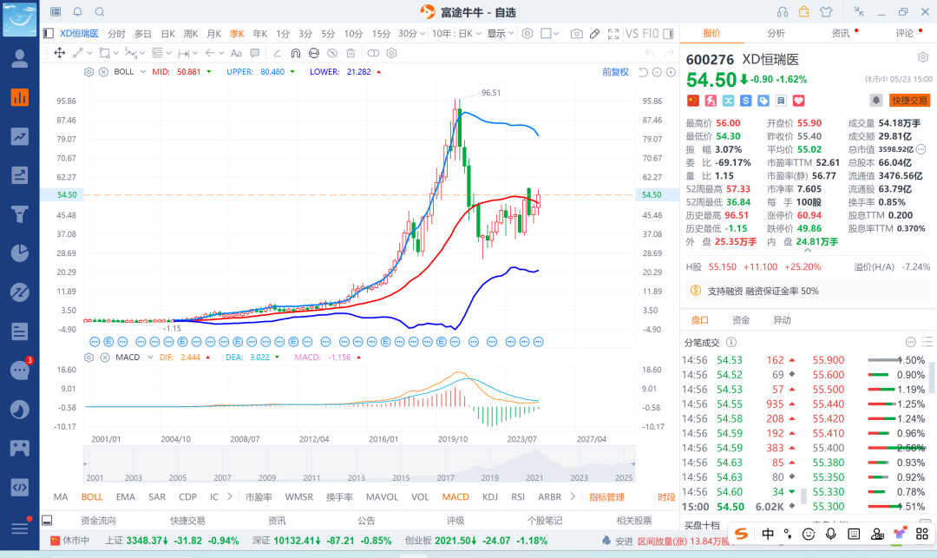Toggle the left panel collapse icon

point(49,34)
